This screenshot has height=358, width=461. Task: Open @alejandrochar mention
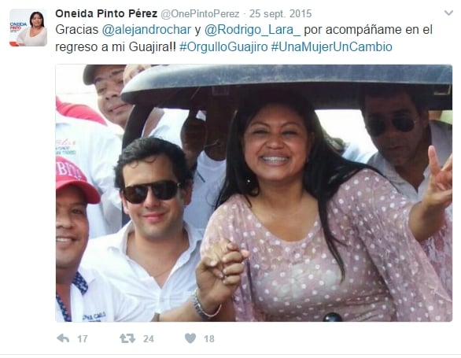[x=146, y=30]
